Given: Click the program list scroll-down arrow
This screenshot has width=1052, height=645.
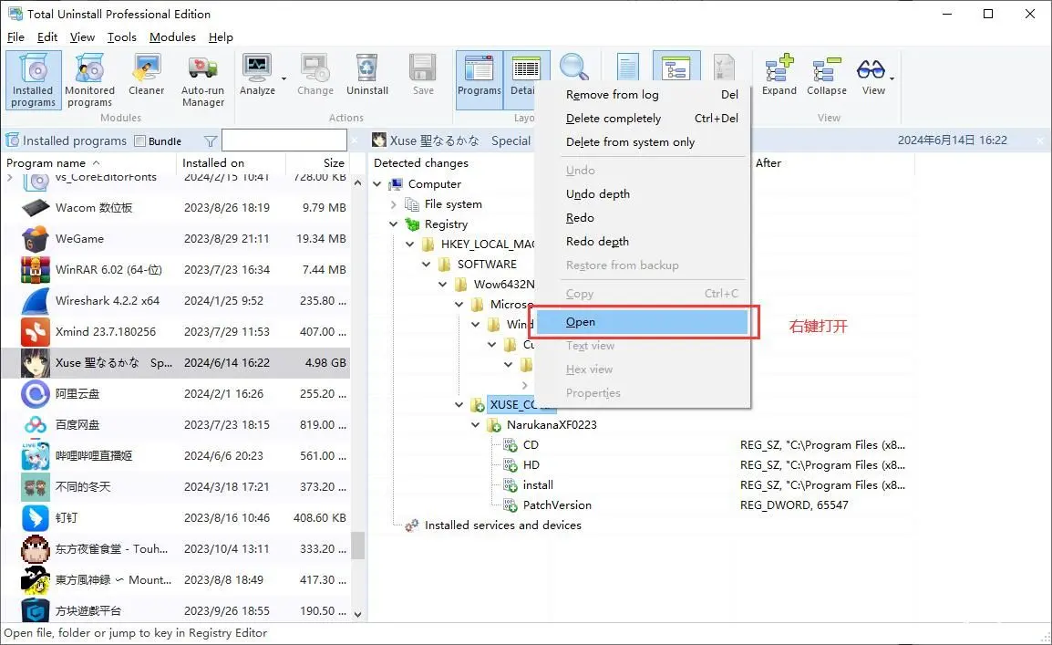Looking at the screenshot, I should [x=357, y=614].
